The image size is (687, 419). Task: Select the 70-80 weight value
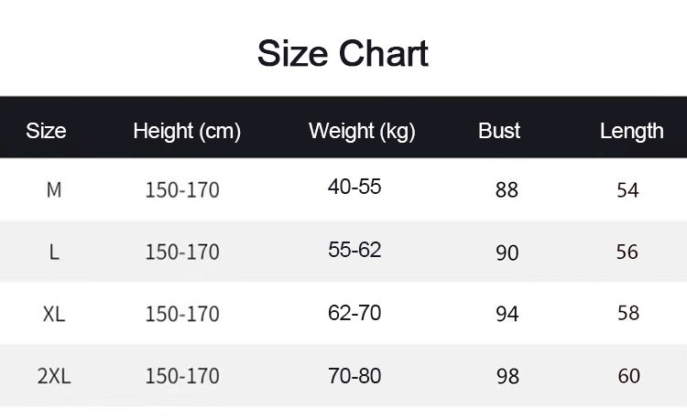(354, 375)
